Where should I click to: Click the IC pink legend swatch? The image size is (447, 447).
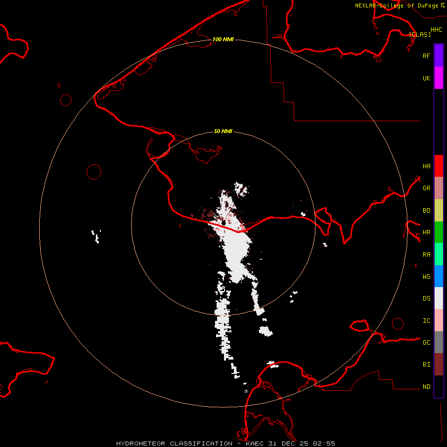[439, 320]
